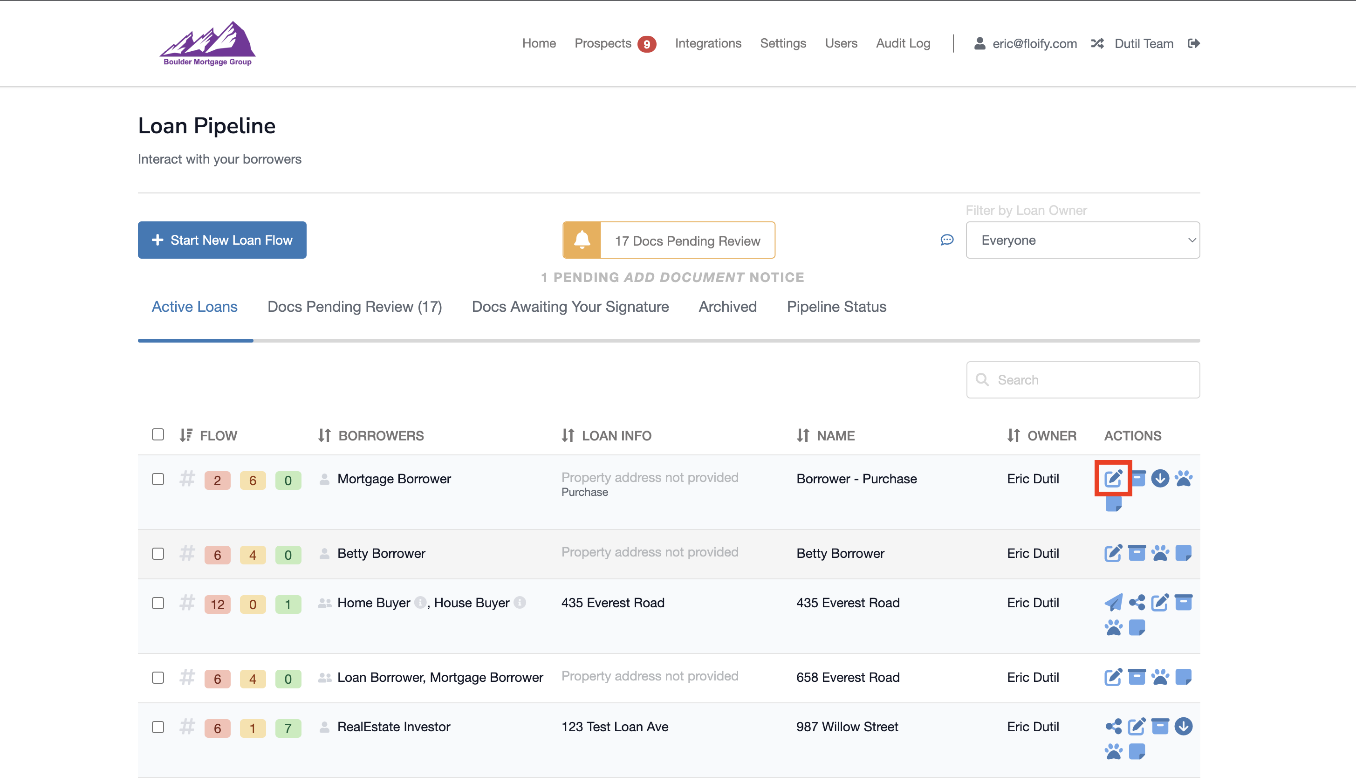The height and width of the screenshot is (783, 1356).
Task: Open the Filter by Loan Owner dropdown
Action: [1083, 240]
